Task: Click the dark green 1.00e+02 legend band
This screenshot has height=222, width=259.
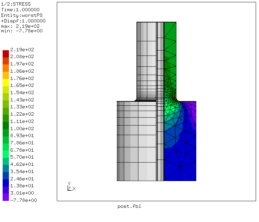Action: pos(6,126)
